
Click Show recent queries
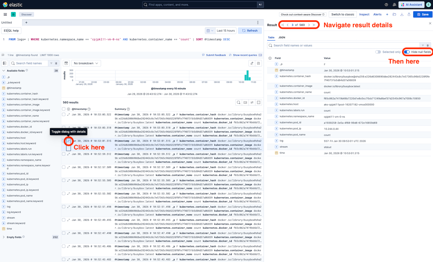243,55
